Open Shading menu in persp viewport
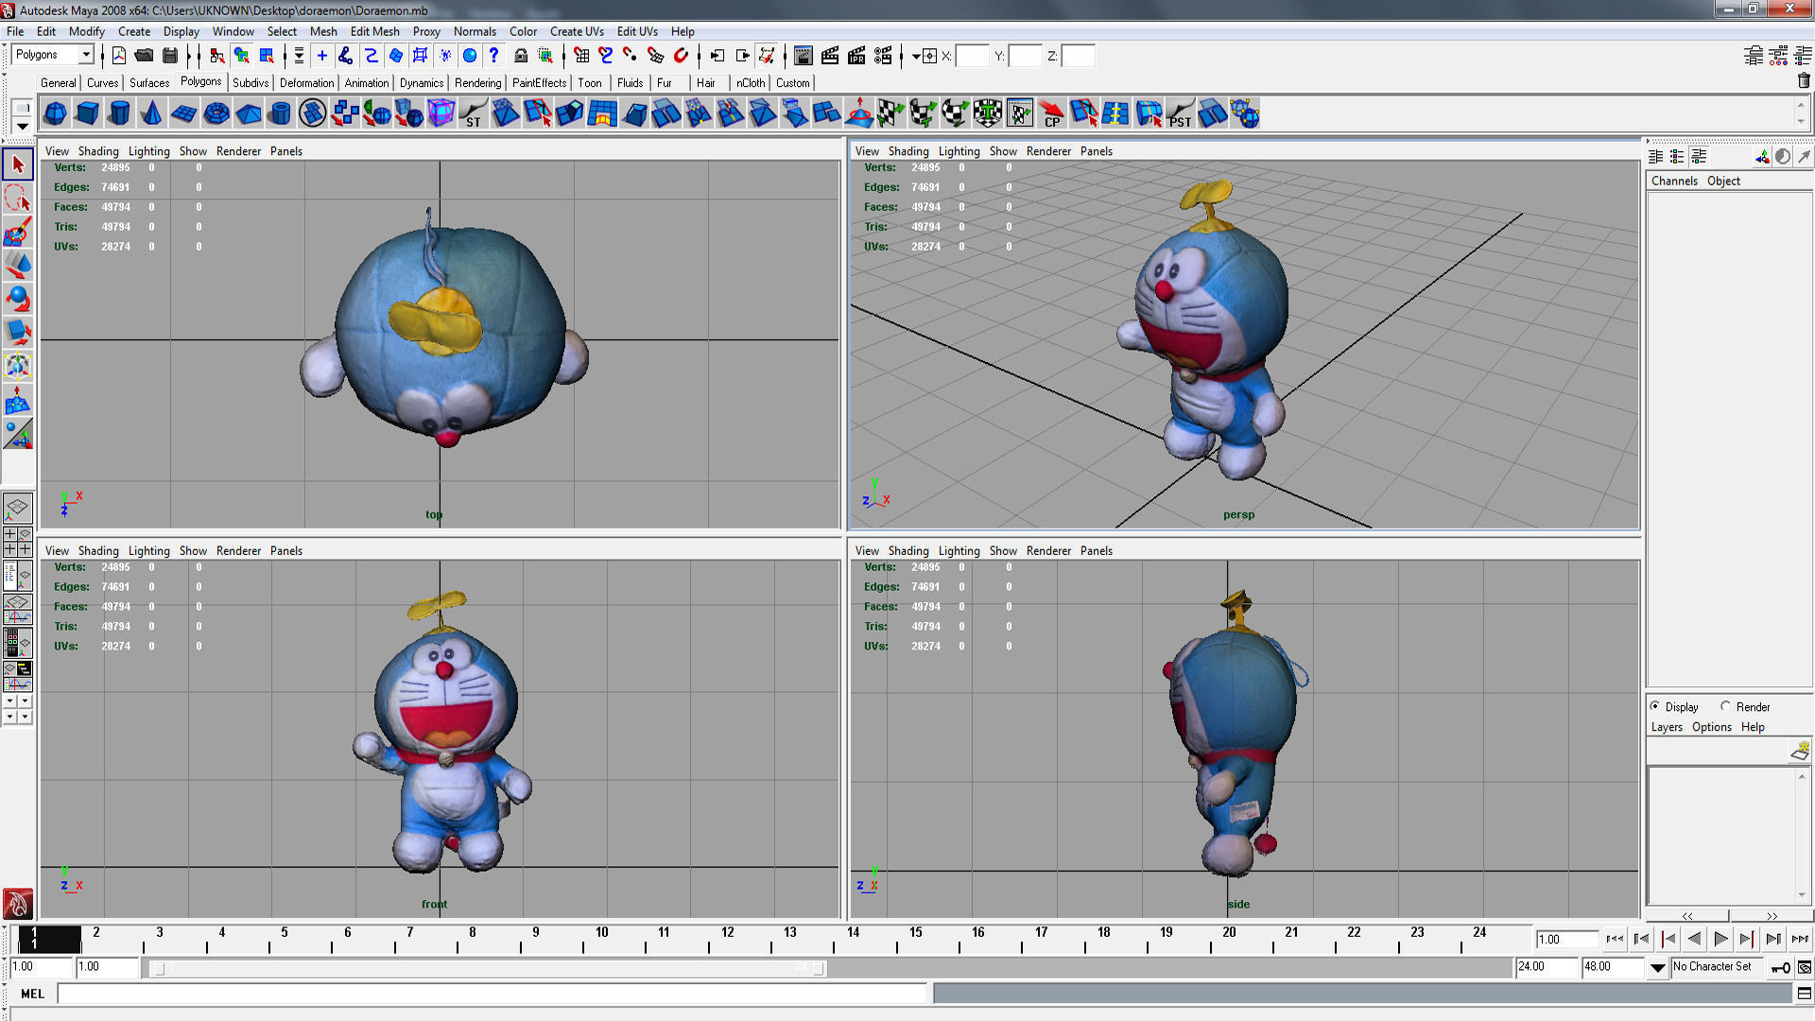 pos(908,151)
